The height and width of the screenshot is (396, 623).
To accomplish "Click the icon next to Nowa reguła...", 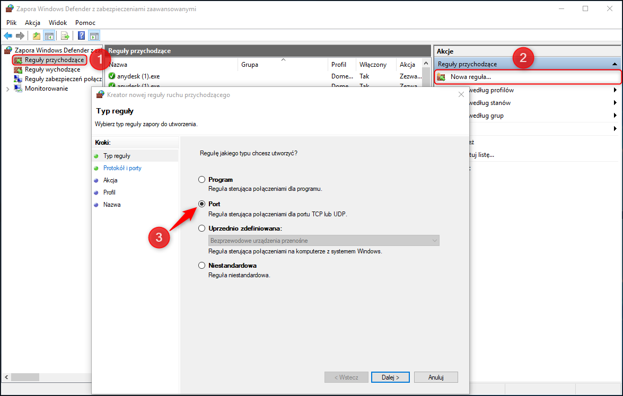I will pos(441,77).
